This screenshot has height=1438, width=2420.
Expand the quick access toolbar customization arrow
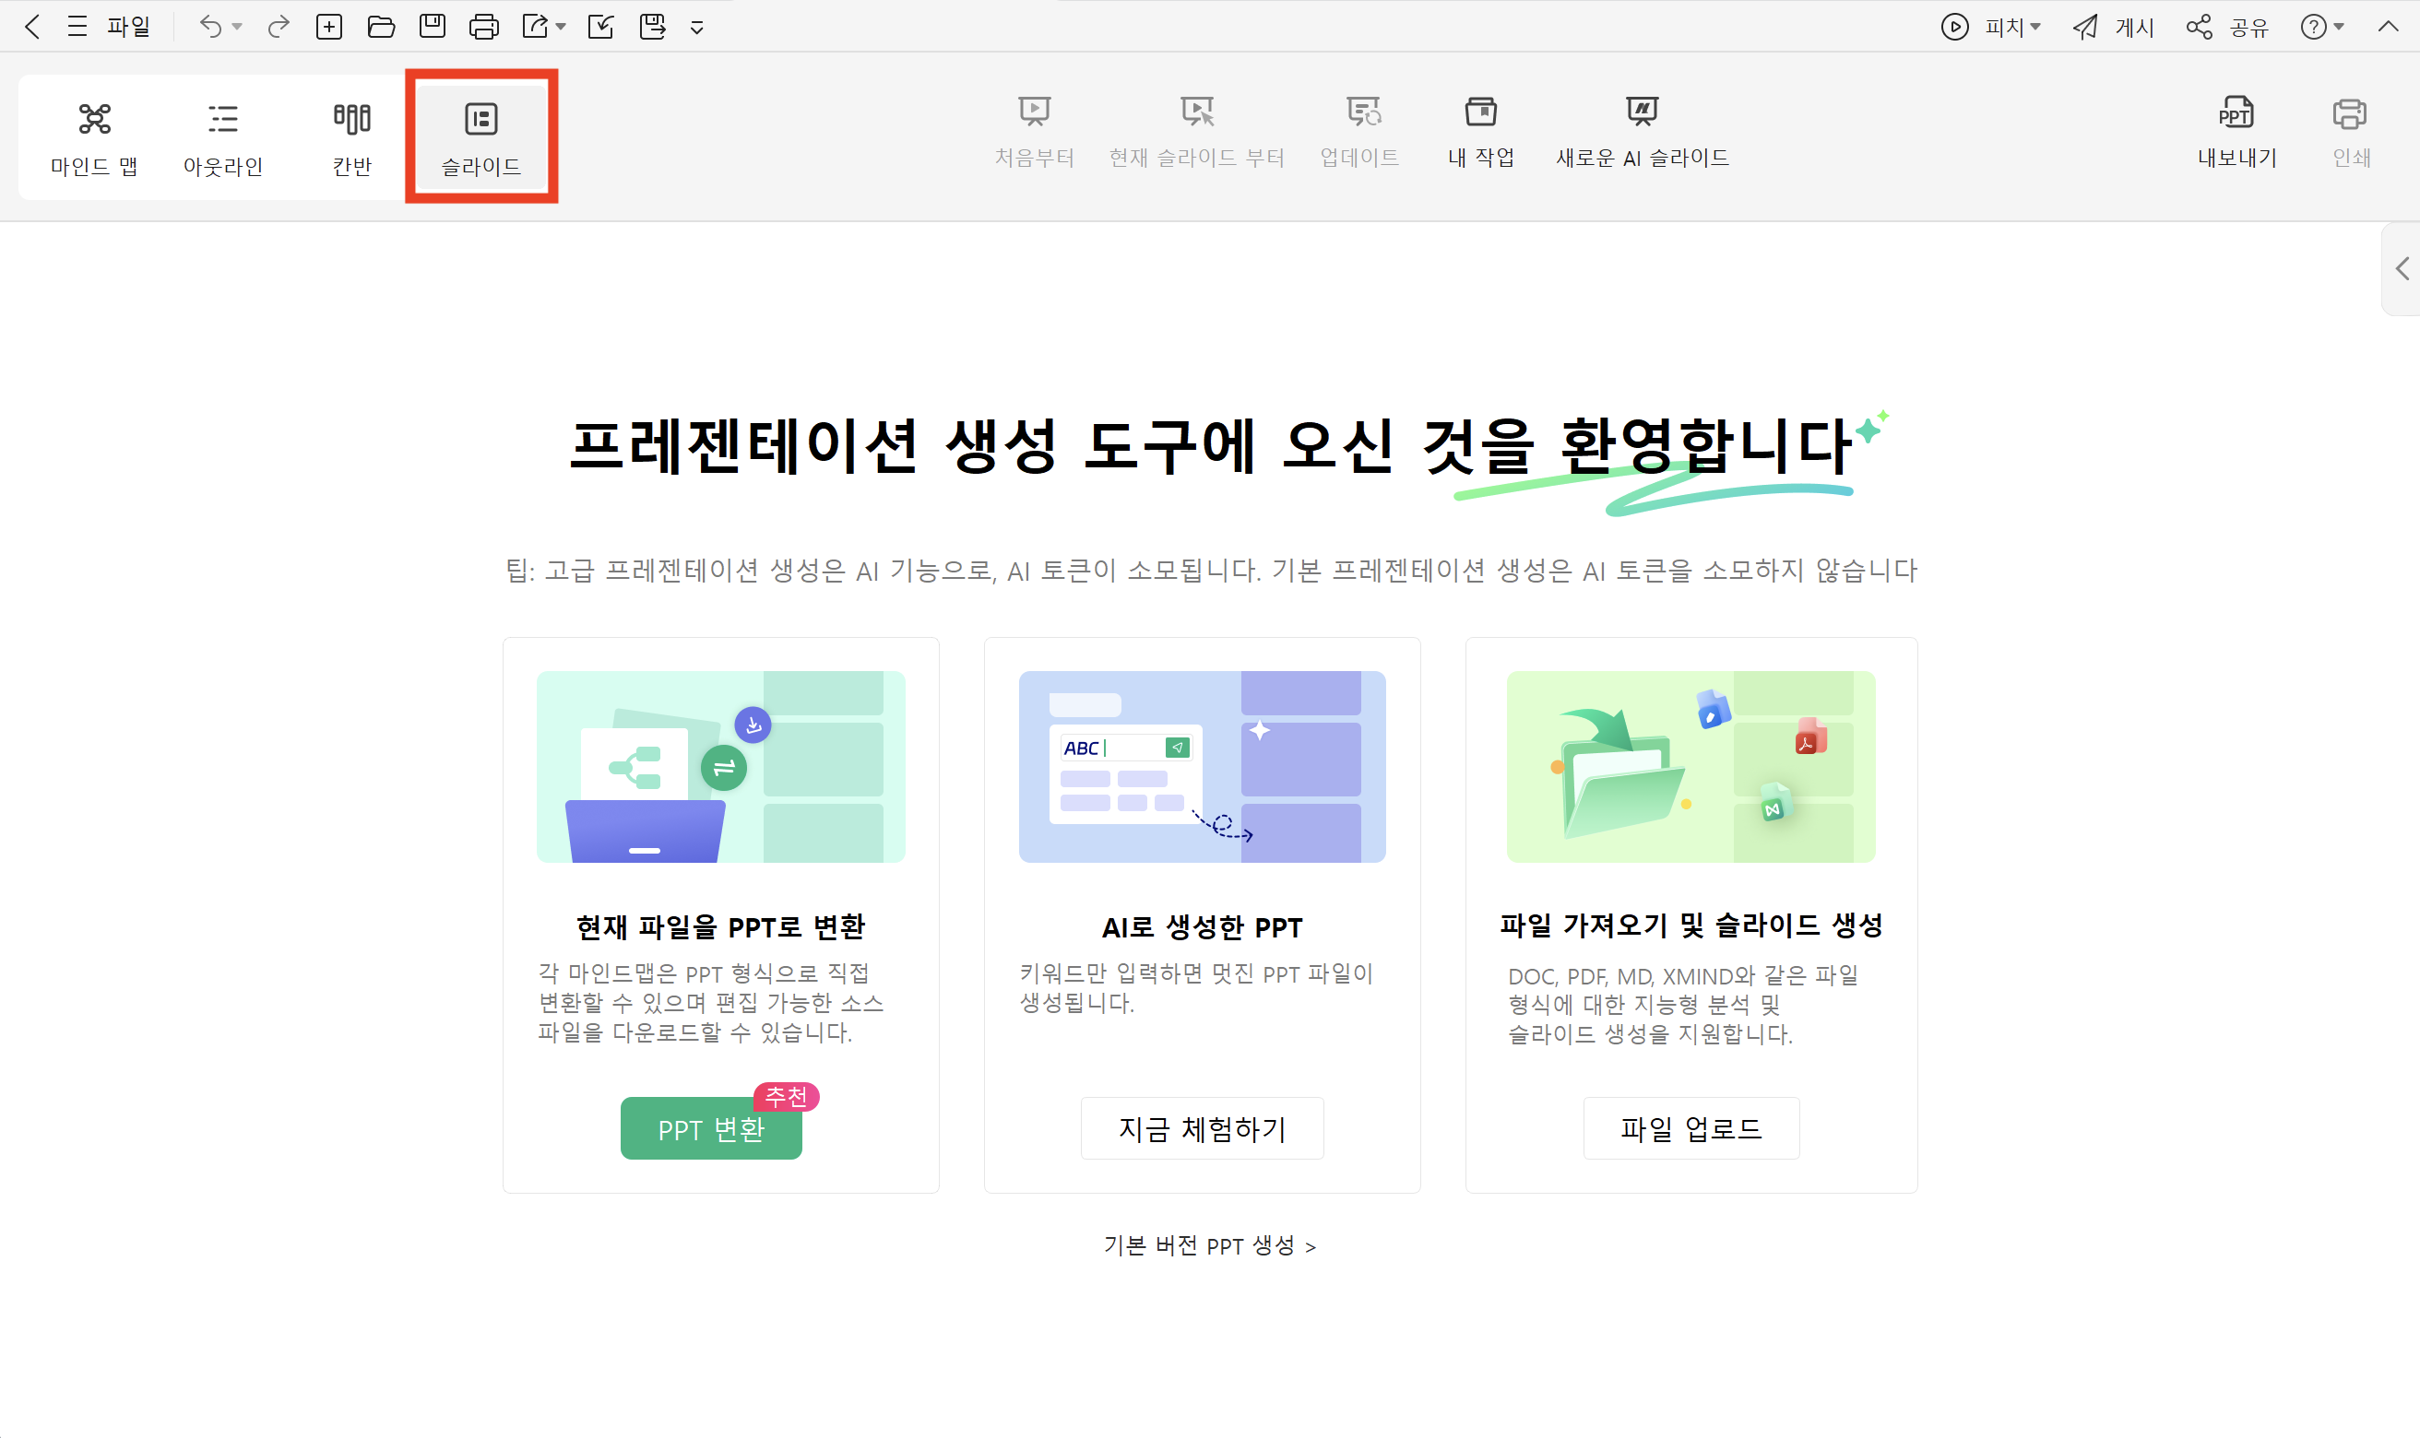pos(697,28)
